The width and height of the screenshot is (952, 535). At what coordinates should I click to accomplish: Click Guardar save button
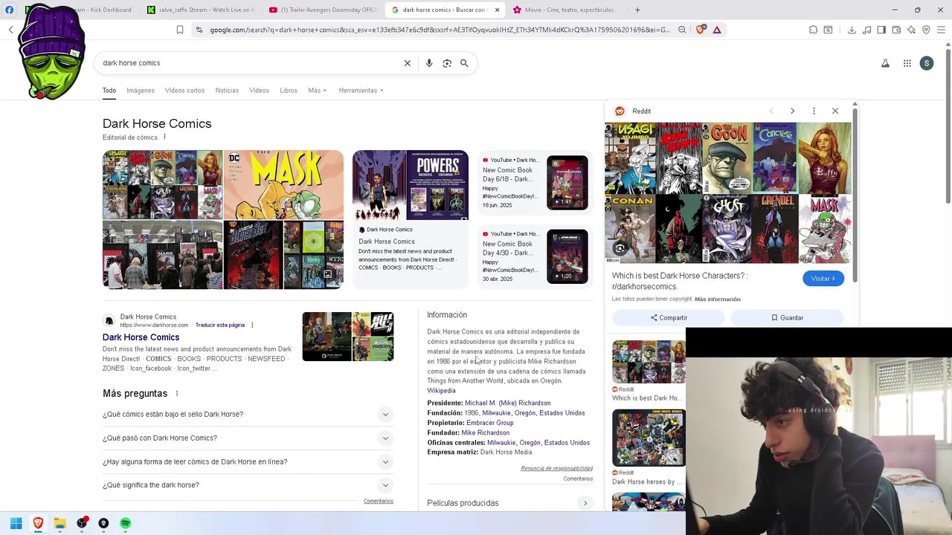tap(787, 317)
